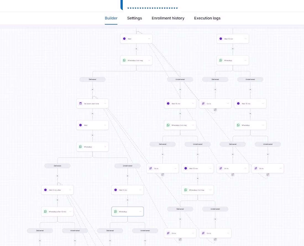Image resolution: width=304 pixels, height=246 pixels.
Task: Select the Undelivered branch label at top right
Action: 250,79
